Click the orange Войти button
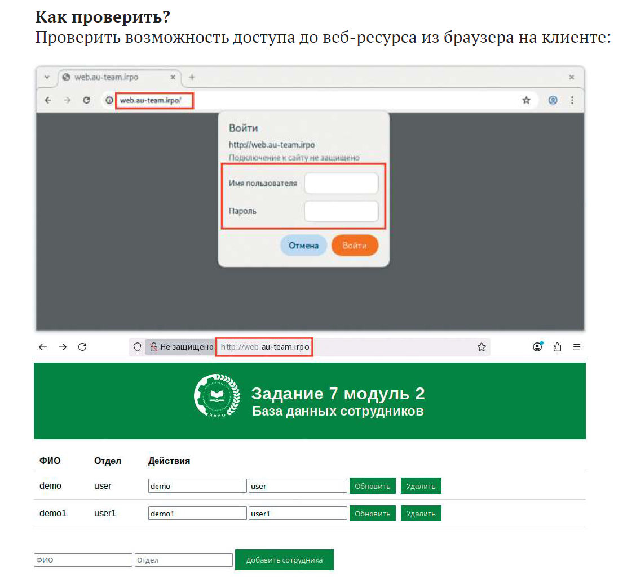 [x=355, y=246]
